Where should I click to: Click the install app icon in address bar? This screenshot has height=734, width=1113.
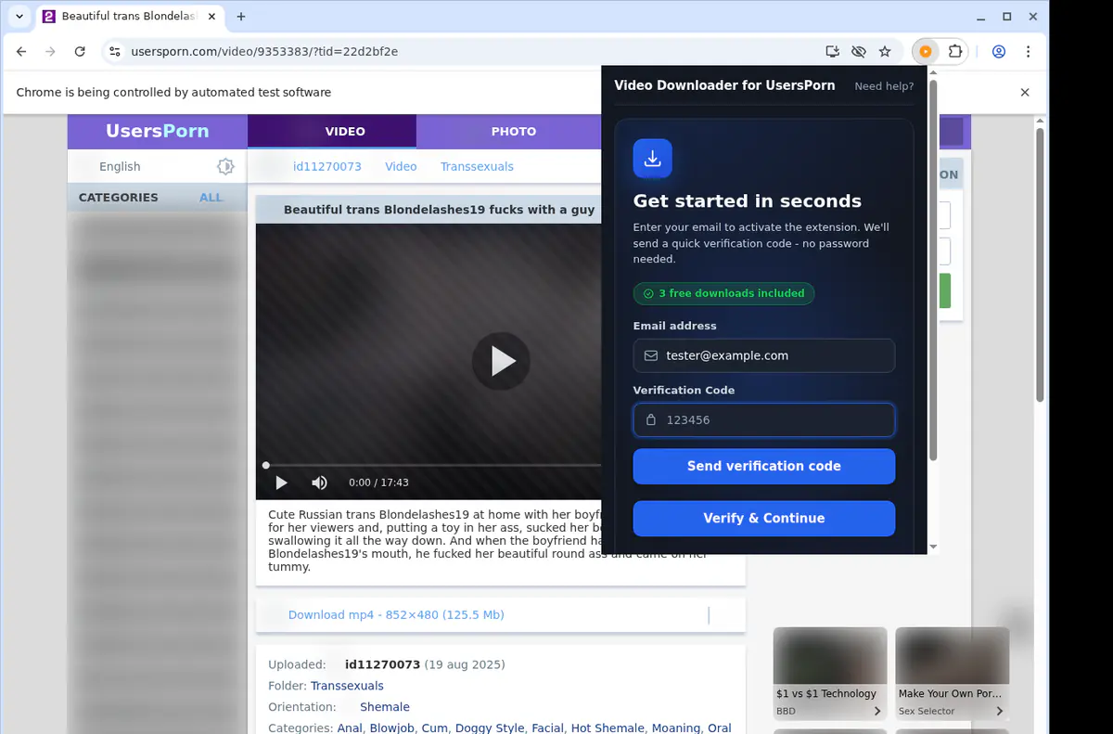(832, 52)
